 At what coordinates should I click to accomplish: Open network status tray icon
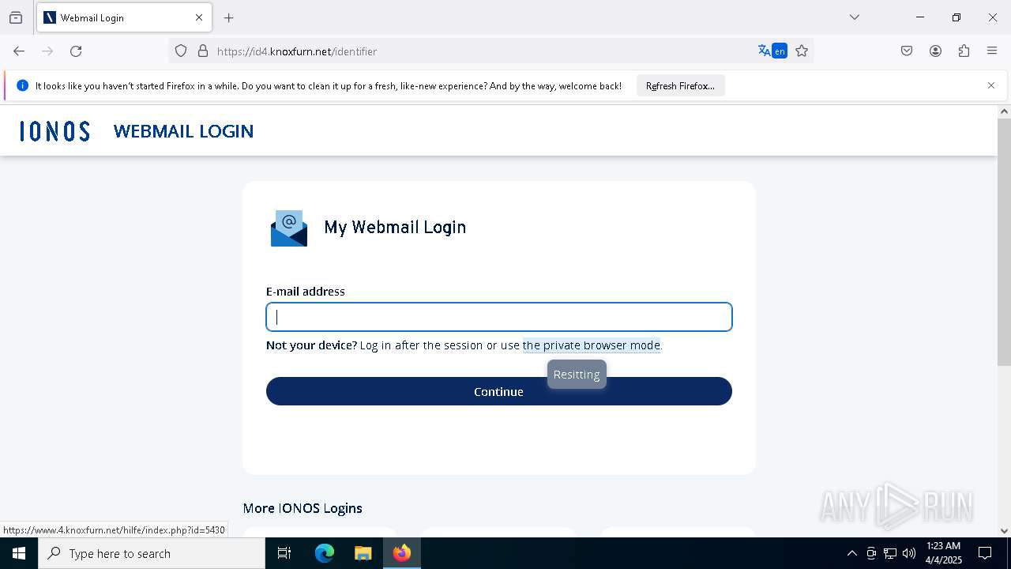point(890,553)
